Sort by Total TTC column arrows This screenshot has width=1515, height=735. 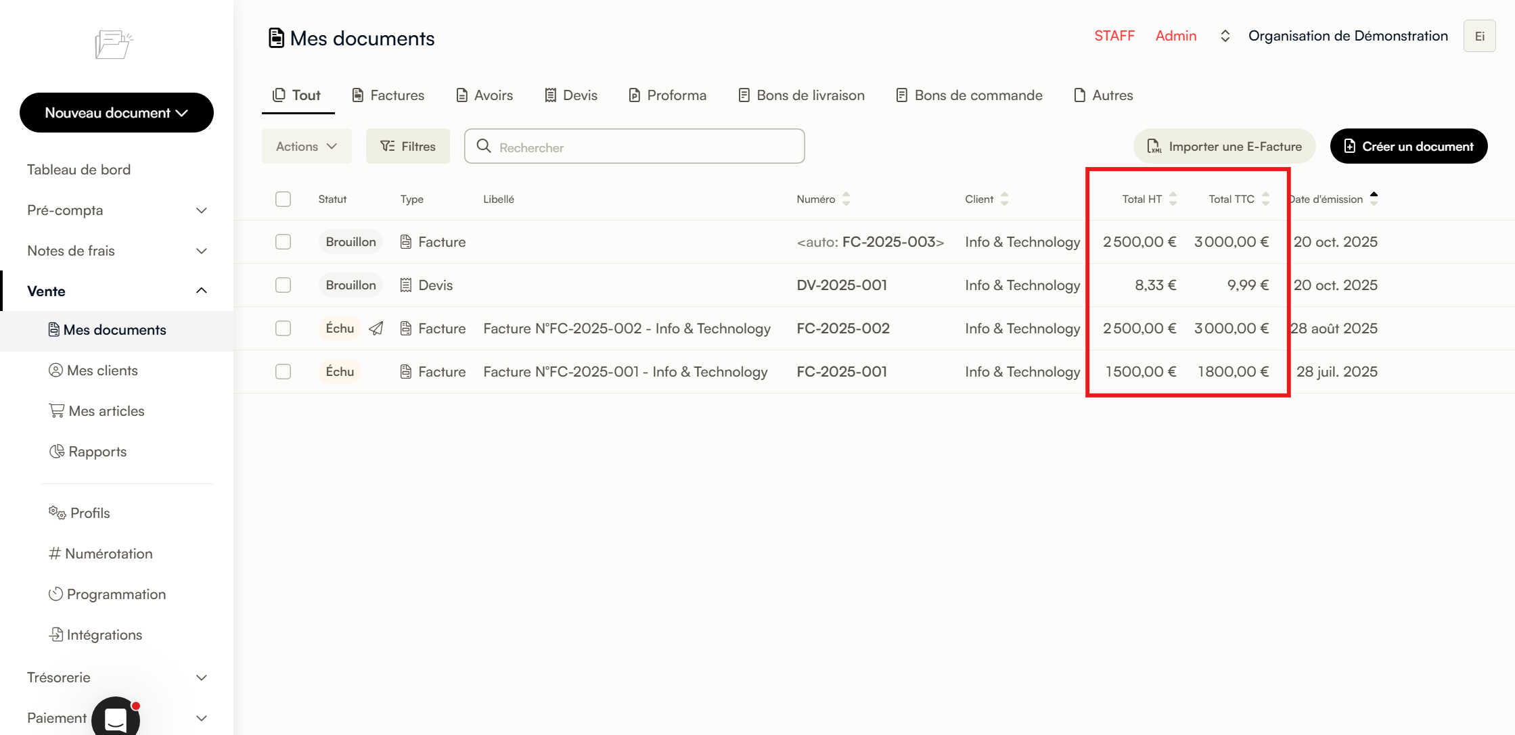(x=1265, y=199)
